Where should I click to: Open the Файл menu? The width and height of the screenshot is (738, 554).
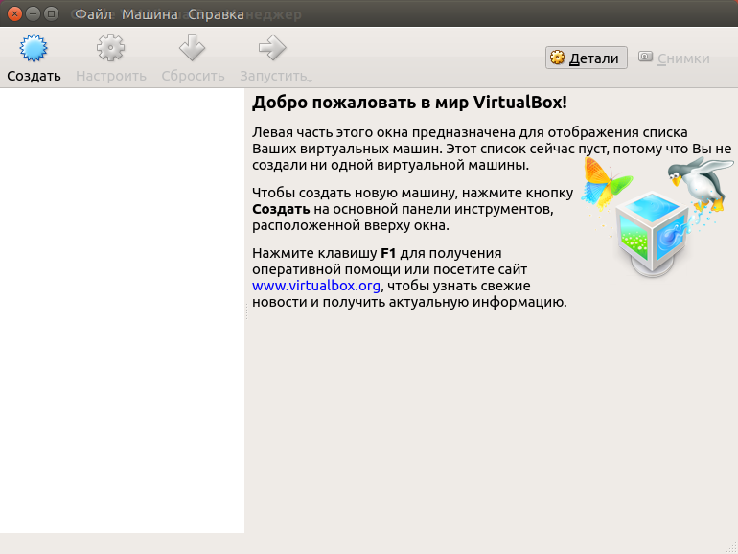point(93,14)
